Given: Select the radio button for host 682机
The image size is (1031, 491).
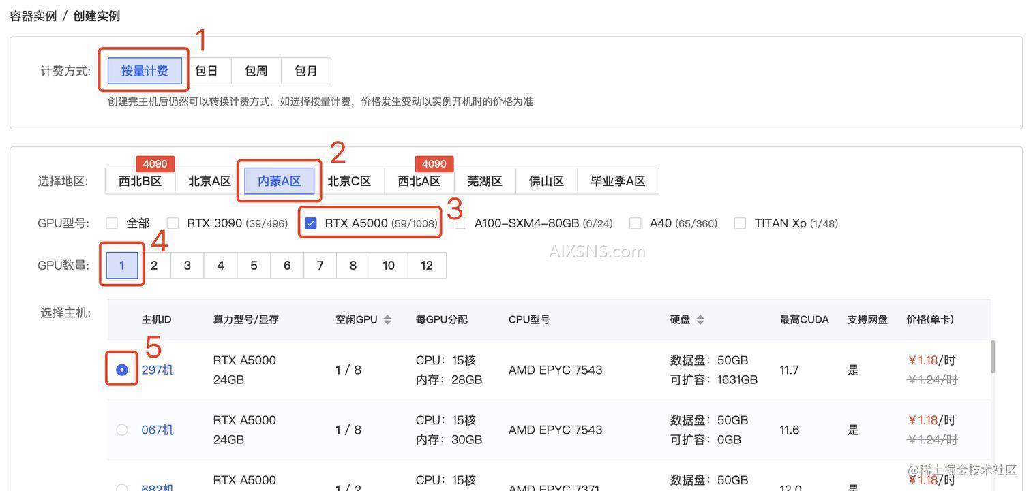Looking at the screenshot, I should [x=121, y=488].
